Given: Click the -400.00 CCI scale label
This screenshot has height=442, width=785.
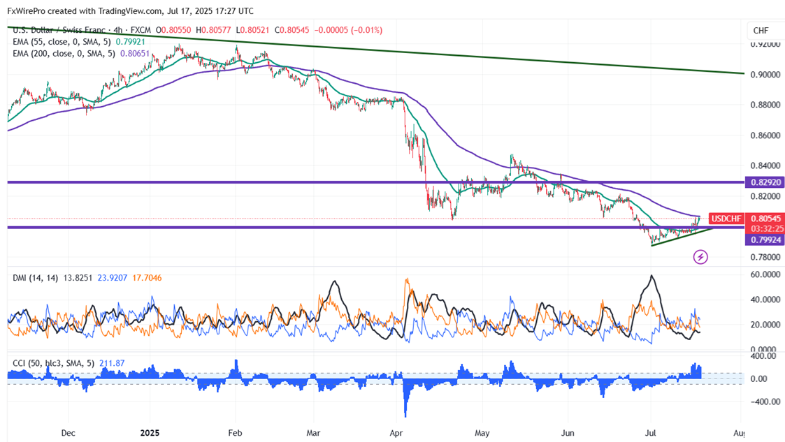Looking at the screenshot, I should click(x=765, y=402).
